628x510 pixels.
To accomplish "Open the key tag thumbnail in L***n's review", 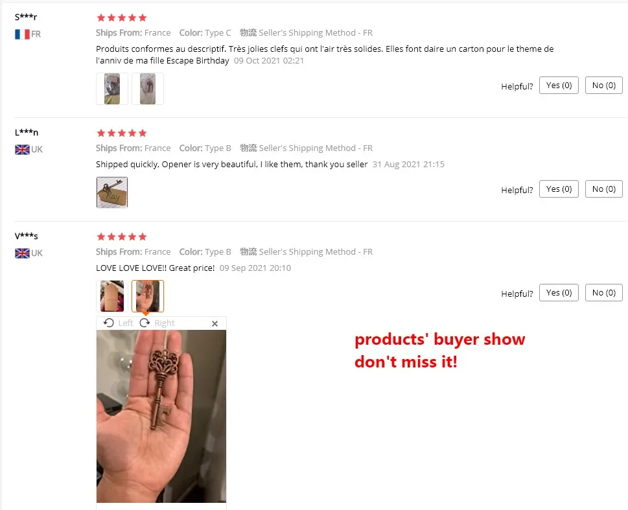I will pyautogui.click(x=112, y=192).
